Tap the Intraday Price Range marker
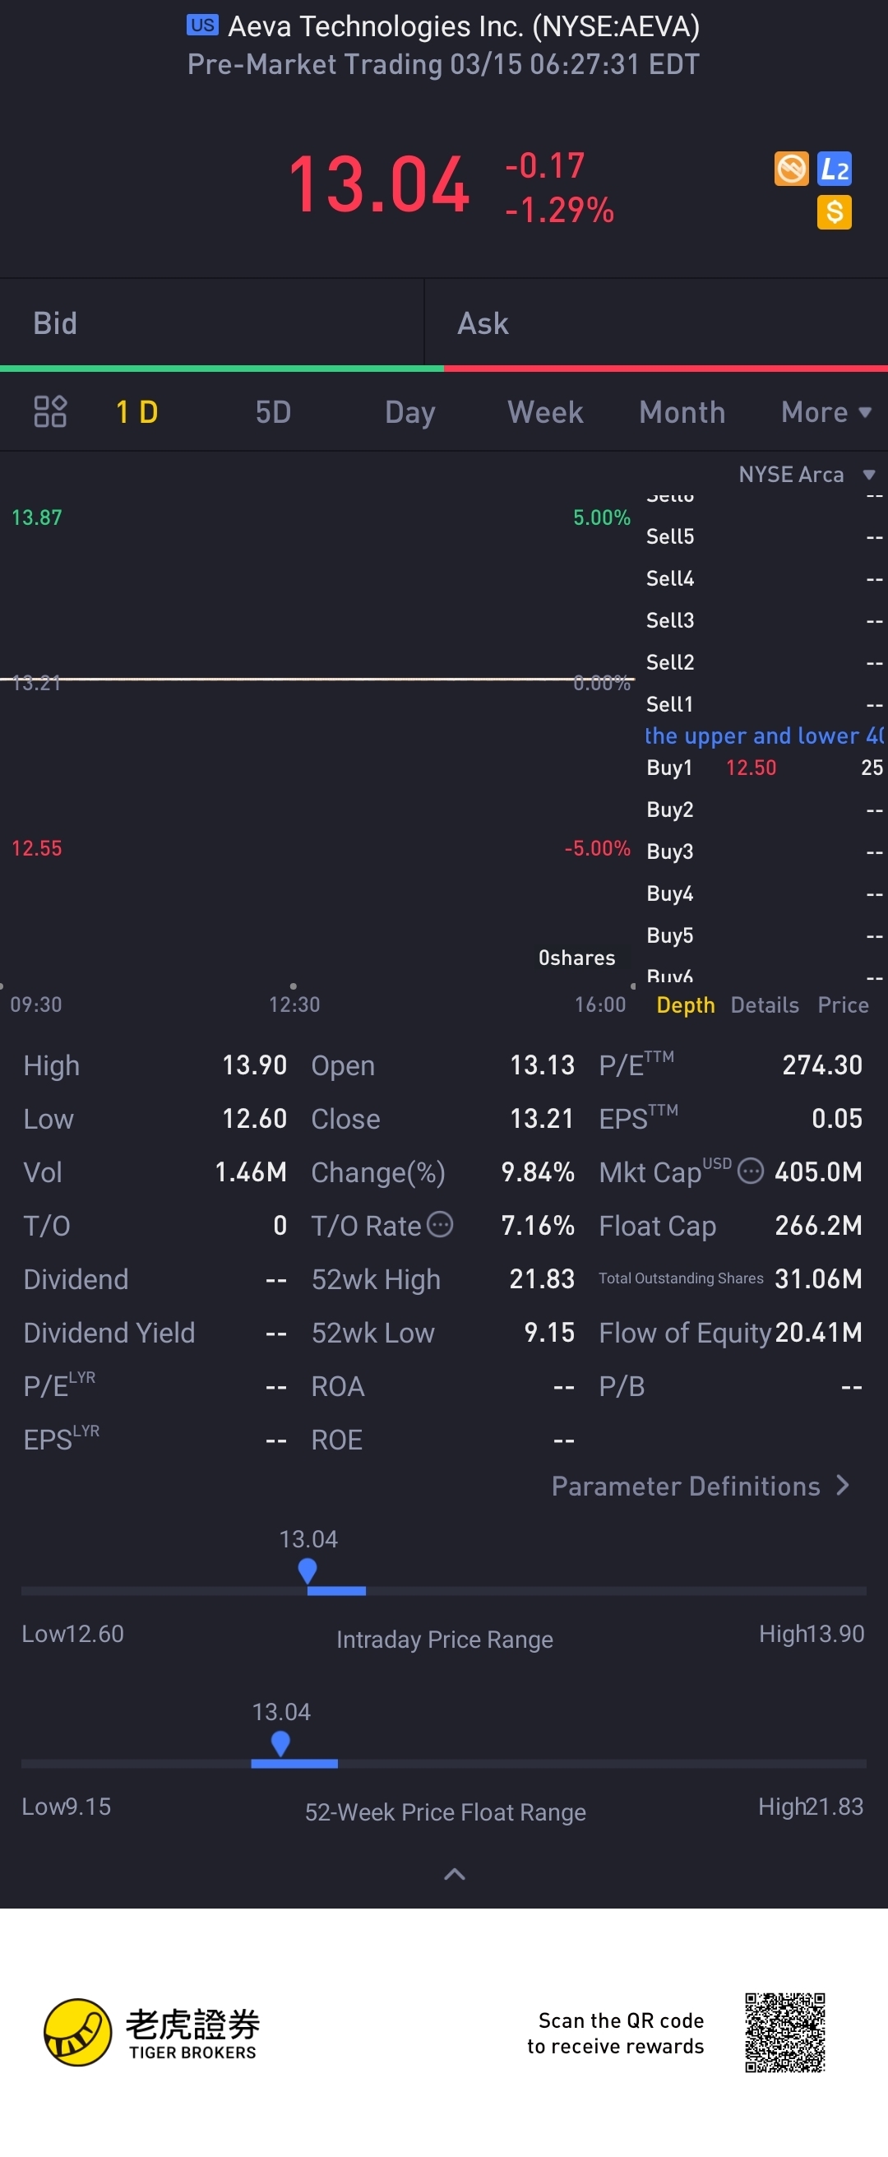888x2157 pixels. (308, 1571)
